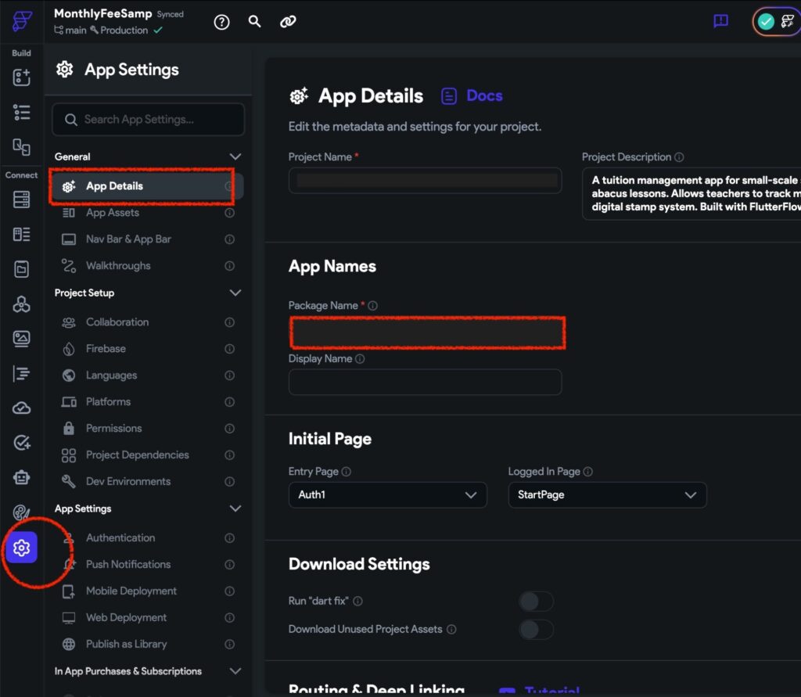Select App Details in settings list

click(x=147, y=186)
